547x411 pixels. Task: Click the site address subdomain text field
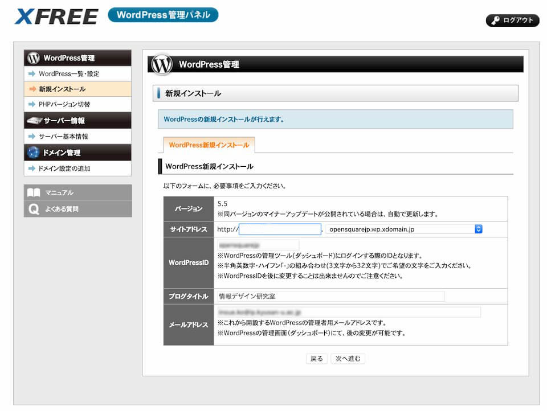(x=280, y=229)
